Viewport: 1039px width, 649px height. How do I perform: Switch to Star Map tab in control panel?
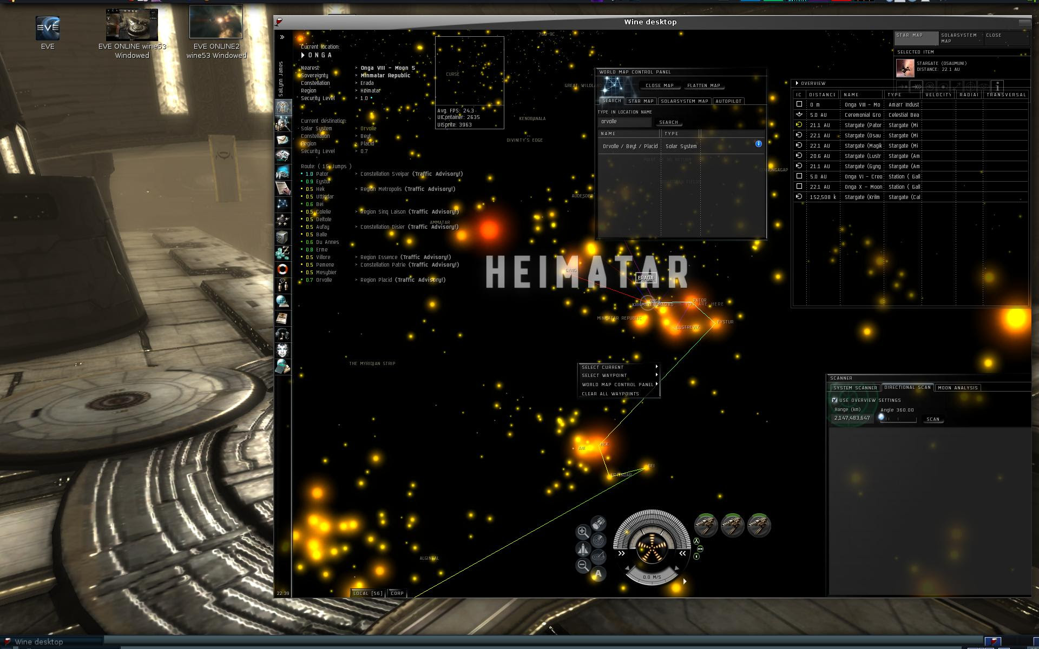click(x=641, y=101)
